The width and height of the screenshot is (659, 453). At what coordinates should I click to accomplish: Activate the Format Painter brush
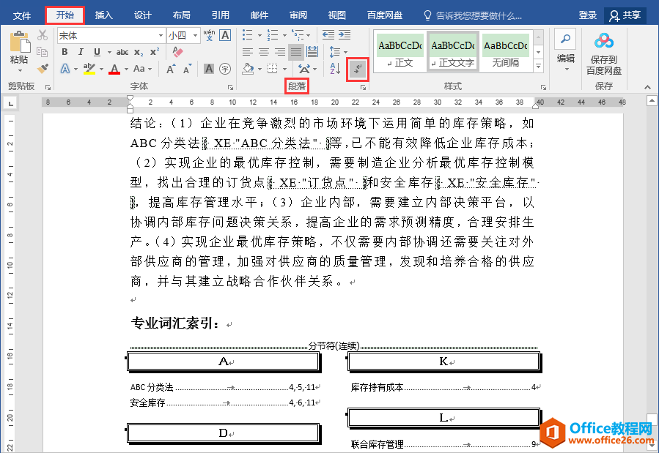(43, 68)
